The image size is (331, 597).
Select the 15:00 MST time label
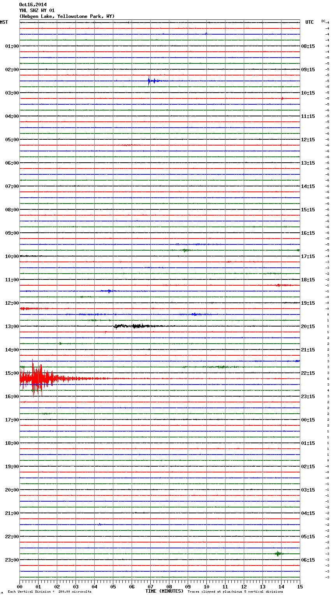coord(12,373)
